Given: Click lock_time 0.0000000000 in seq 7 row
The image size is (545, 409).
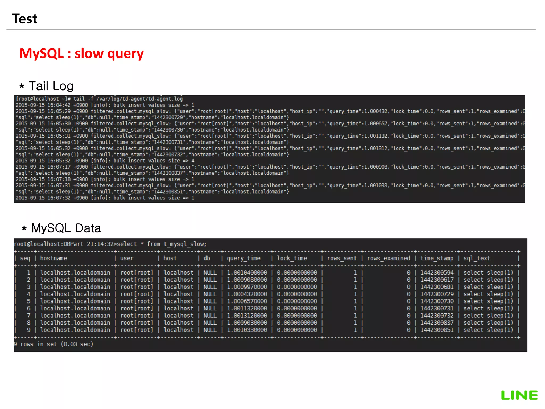Looking at the screenshot, I should tap(297, 316).
